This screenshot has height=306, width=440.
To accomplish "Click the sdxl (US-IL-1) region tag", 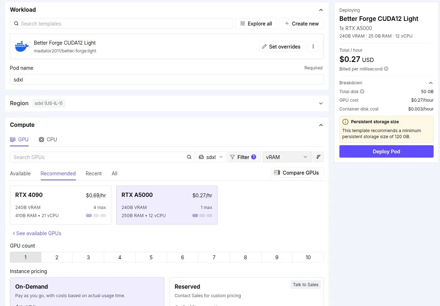I will 49,103.
